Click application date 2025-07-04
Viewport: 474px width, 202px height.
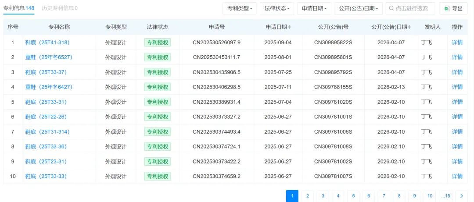point(278,102)
